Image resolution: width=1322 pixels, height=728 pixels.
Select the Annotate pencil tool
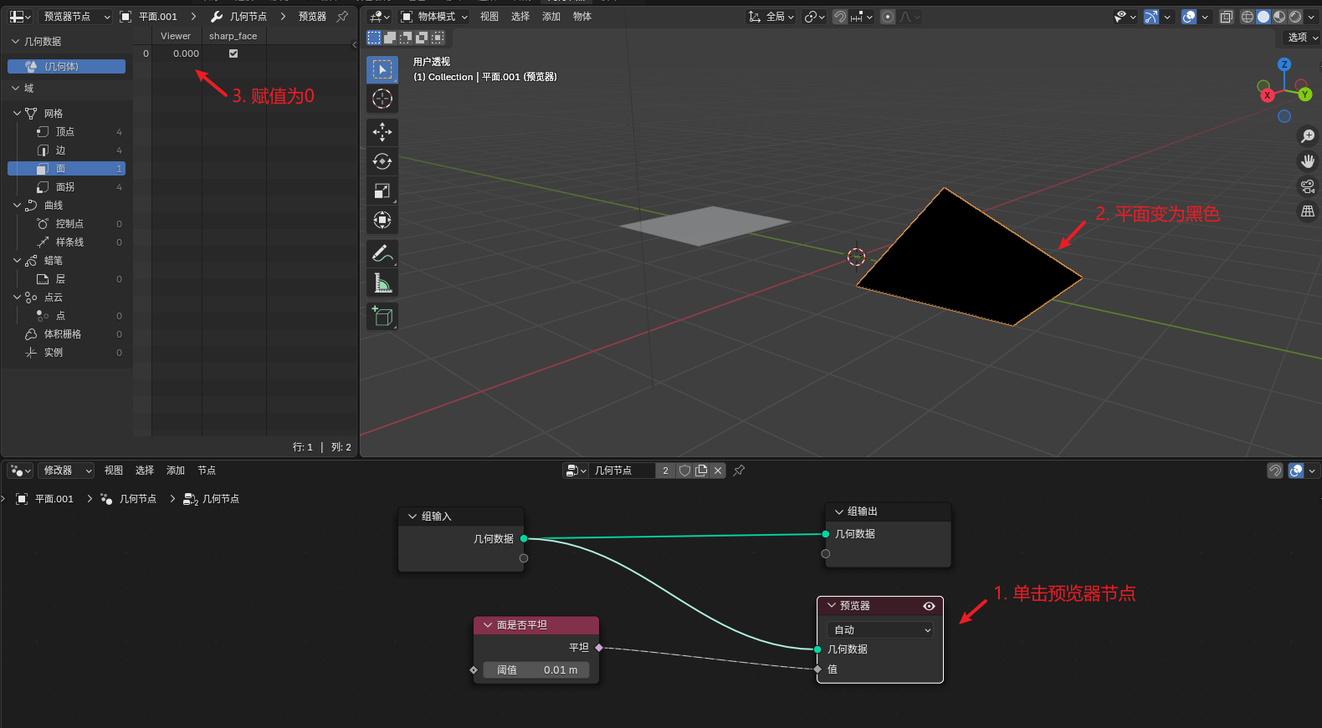pyautogui.click(x=382, y=253)
